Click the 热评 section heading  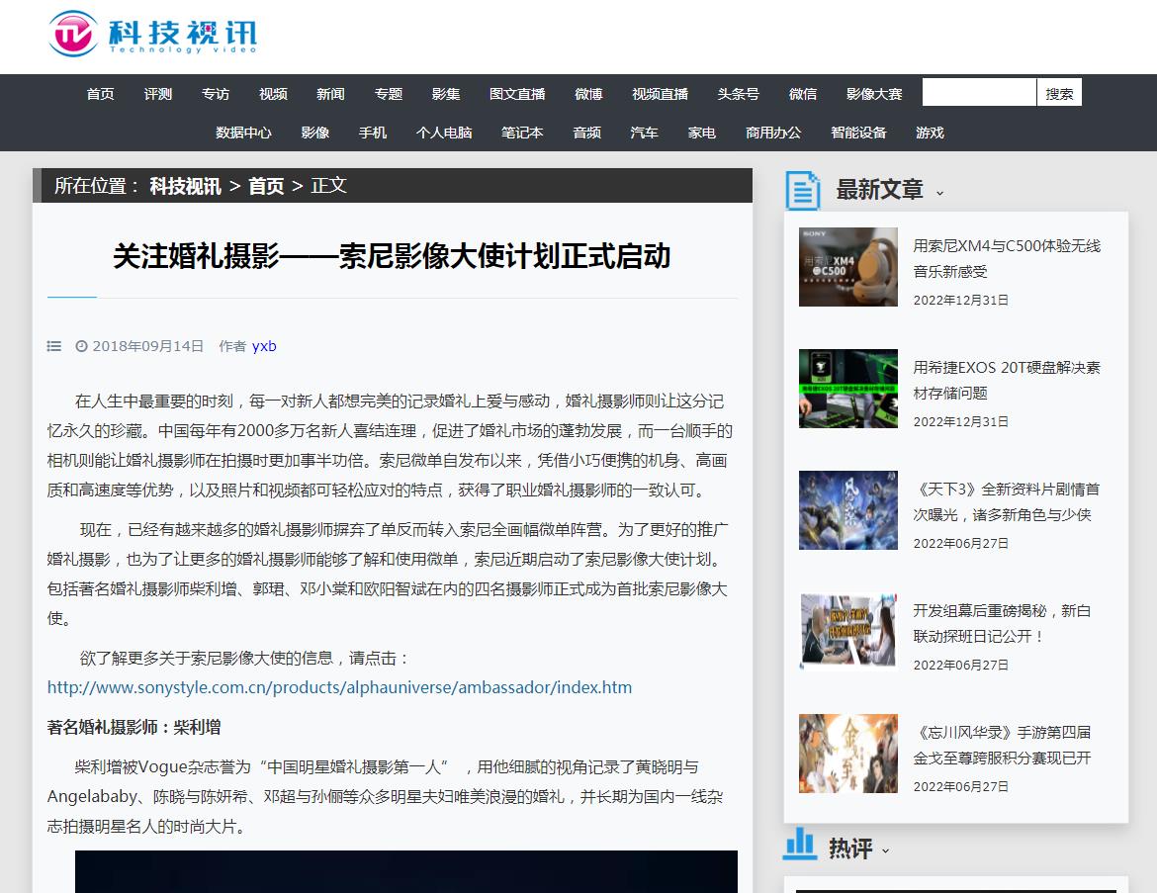tap(850, 848)
